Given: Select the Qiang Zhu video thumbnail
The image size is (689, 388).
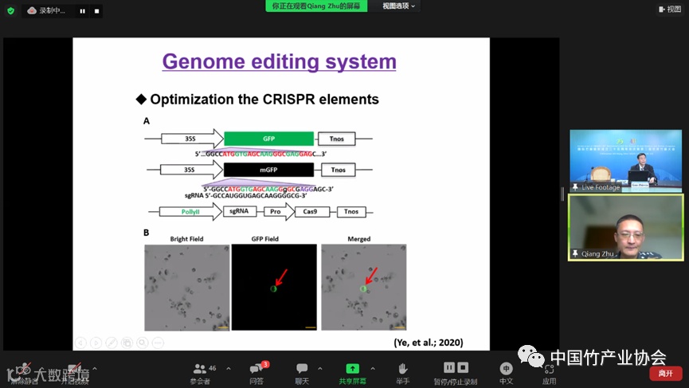Looking at the screenshot, I should click(626, 228).
